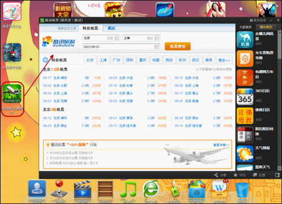Open the arrival city picker icon
Image resolution: width=282 pixels, height=204 pixels.
click(157, 38)
